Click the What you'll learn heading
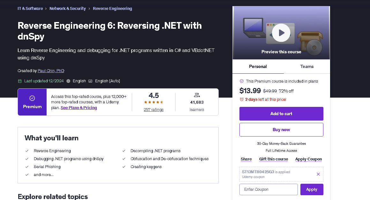Screen dimensions: 370x200 [x=51, y=138]
